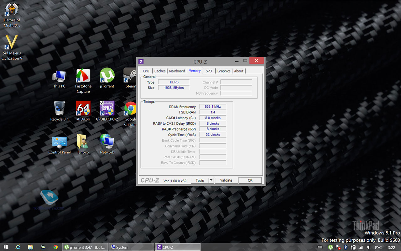
Task: Select the AIDA64 desktop shortcut
Action: coord(83,111)
